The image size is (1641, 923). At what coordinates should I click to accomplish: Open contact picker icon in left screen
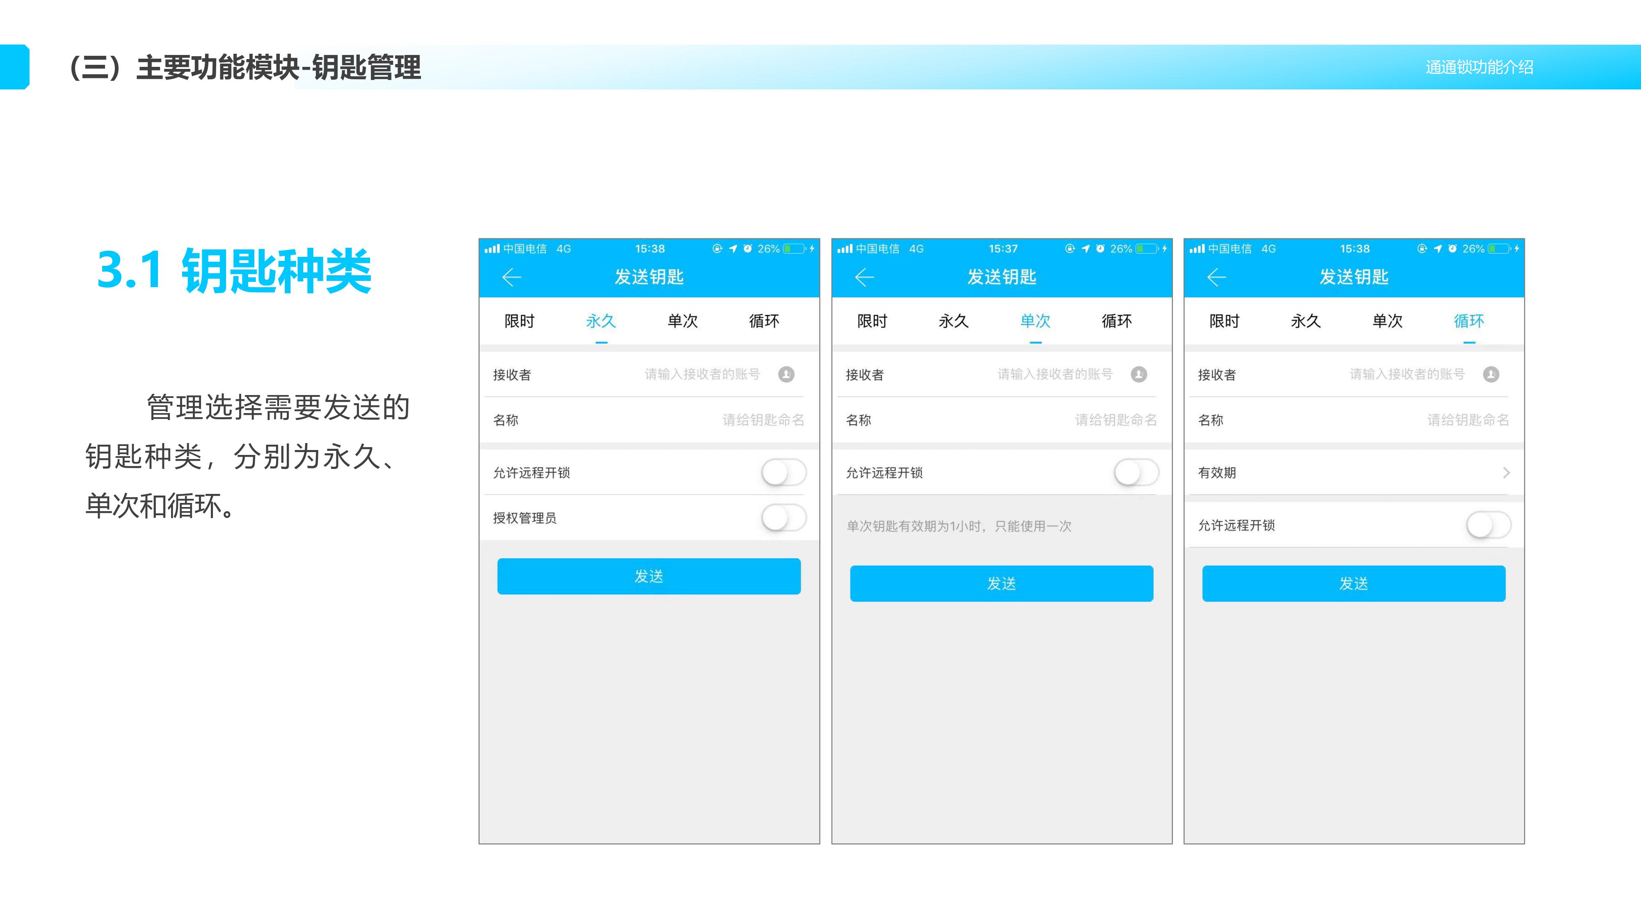(x=786, y=374)
